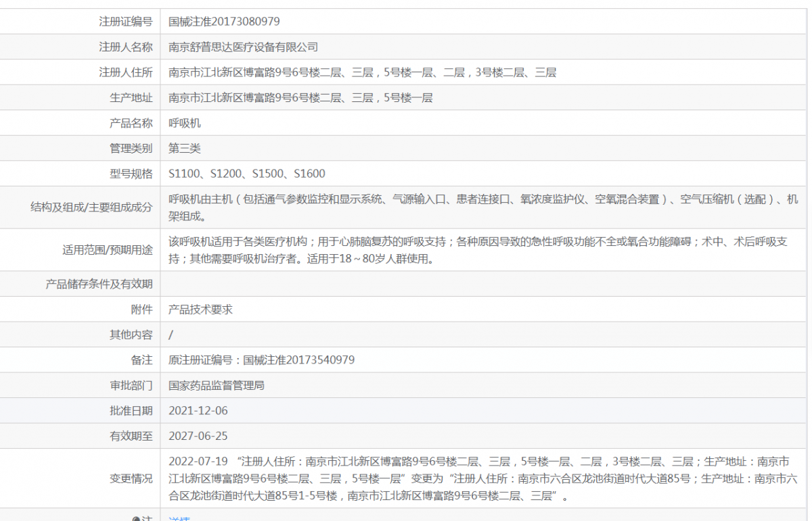Click the 结构及组成/主要组成成分 label
This screenshot has width=812, height=521.
tap(92, 207)
